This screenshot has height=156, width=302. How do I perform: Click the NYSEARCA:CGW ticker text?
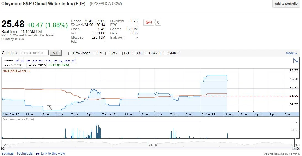(x=106, y=4)
